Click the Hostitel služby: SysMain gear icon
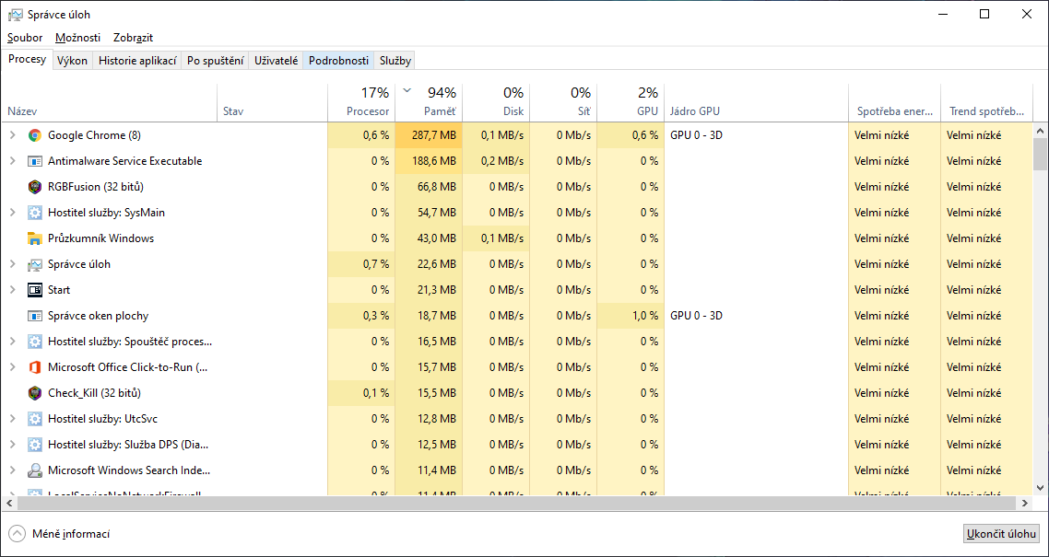Viewport: 1049px width, 557px height. click(x=35, y=213)
